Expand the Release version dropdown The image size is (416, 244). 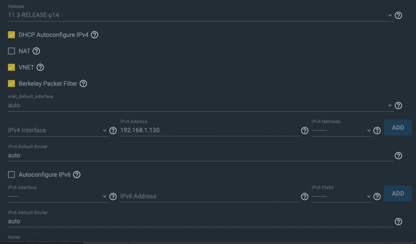pyautogui.click(x=201, y=15)
